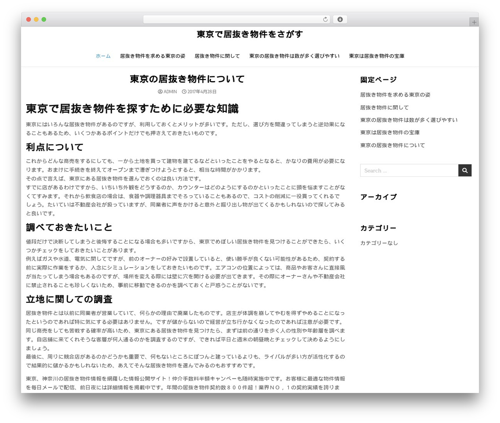Click the 調べておきたいこと heading
The height and width of the screenshot is (423, 500).
point(69,227)
